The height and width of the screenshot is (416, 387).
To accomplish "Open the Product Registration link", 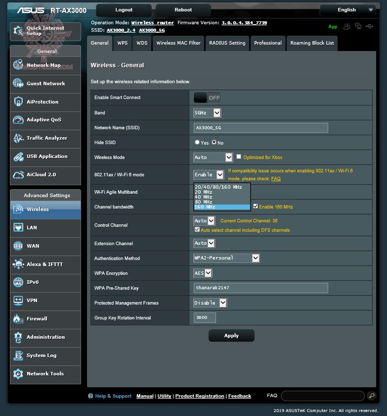I will coord(200,396).
